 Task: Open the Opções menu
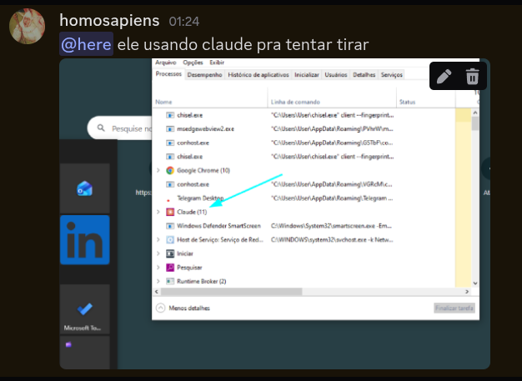pos(193,63)
